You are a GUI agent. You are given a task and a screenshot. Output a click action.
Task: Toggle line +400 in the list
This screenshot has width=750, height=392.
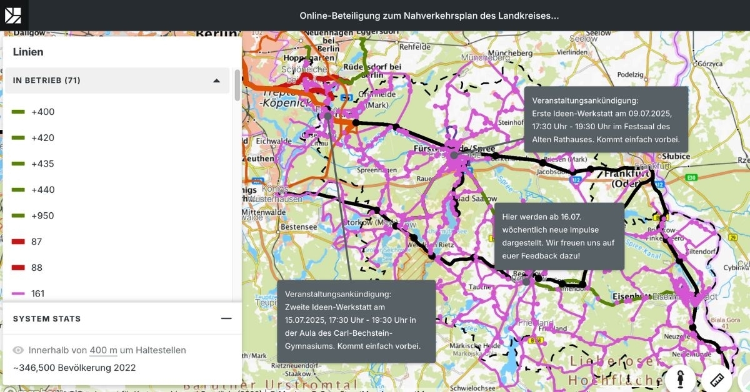point(42,112)
